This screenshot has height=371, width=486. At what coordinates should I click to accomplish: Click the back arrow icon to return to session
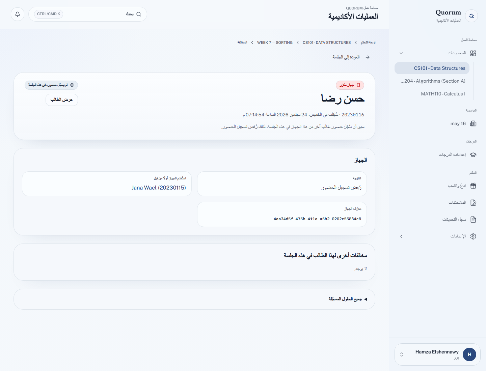(x=368, y=57)
